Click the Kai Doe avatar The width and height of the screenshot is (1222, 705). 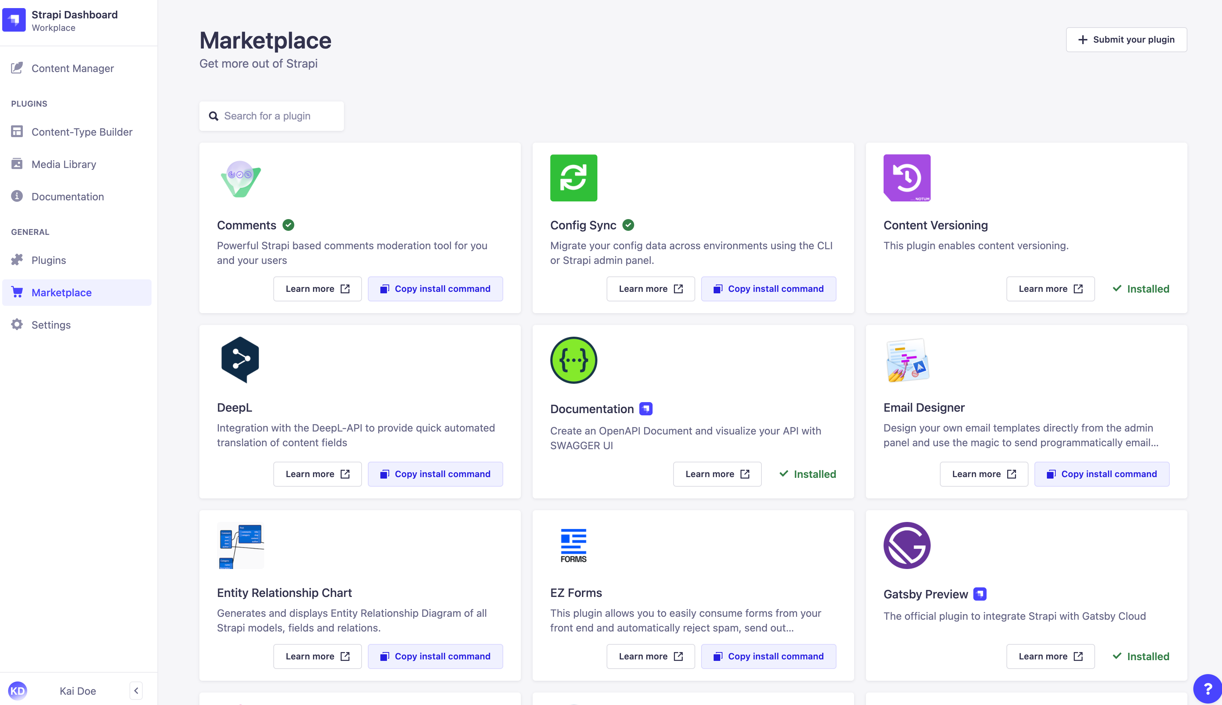pos(18,690)
